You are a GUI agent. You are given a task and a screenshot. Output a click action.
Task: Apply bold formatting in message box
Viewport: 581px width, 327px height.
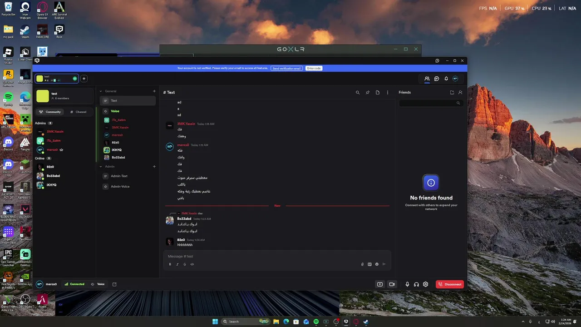click(x=170, y=264)
